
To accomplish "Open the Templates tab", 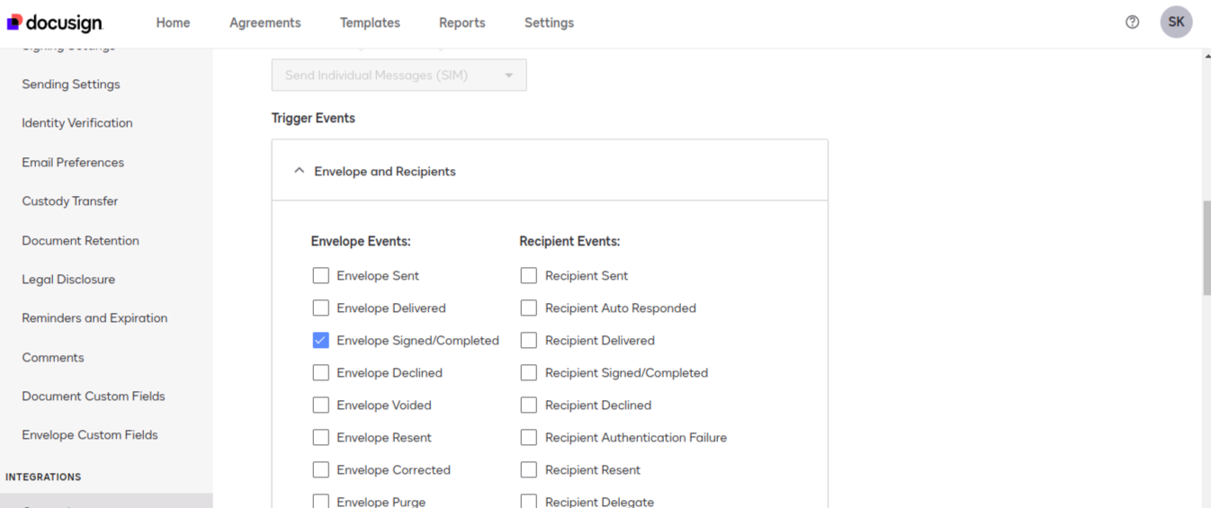I will 370,22.
